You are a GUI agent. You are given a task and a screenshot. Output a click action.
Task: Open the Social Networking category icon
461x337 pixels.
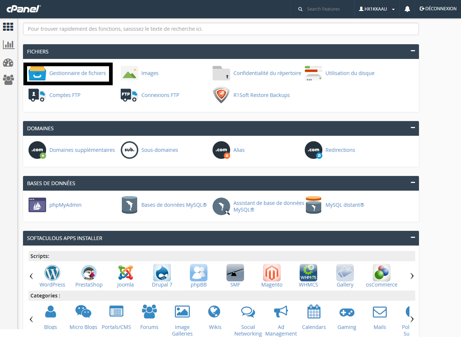(x=248, y=312)
